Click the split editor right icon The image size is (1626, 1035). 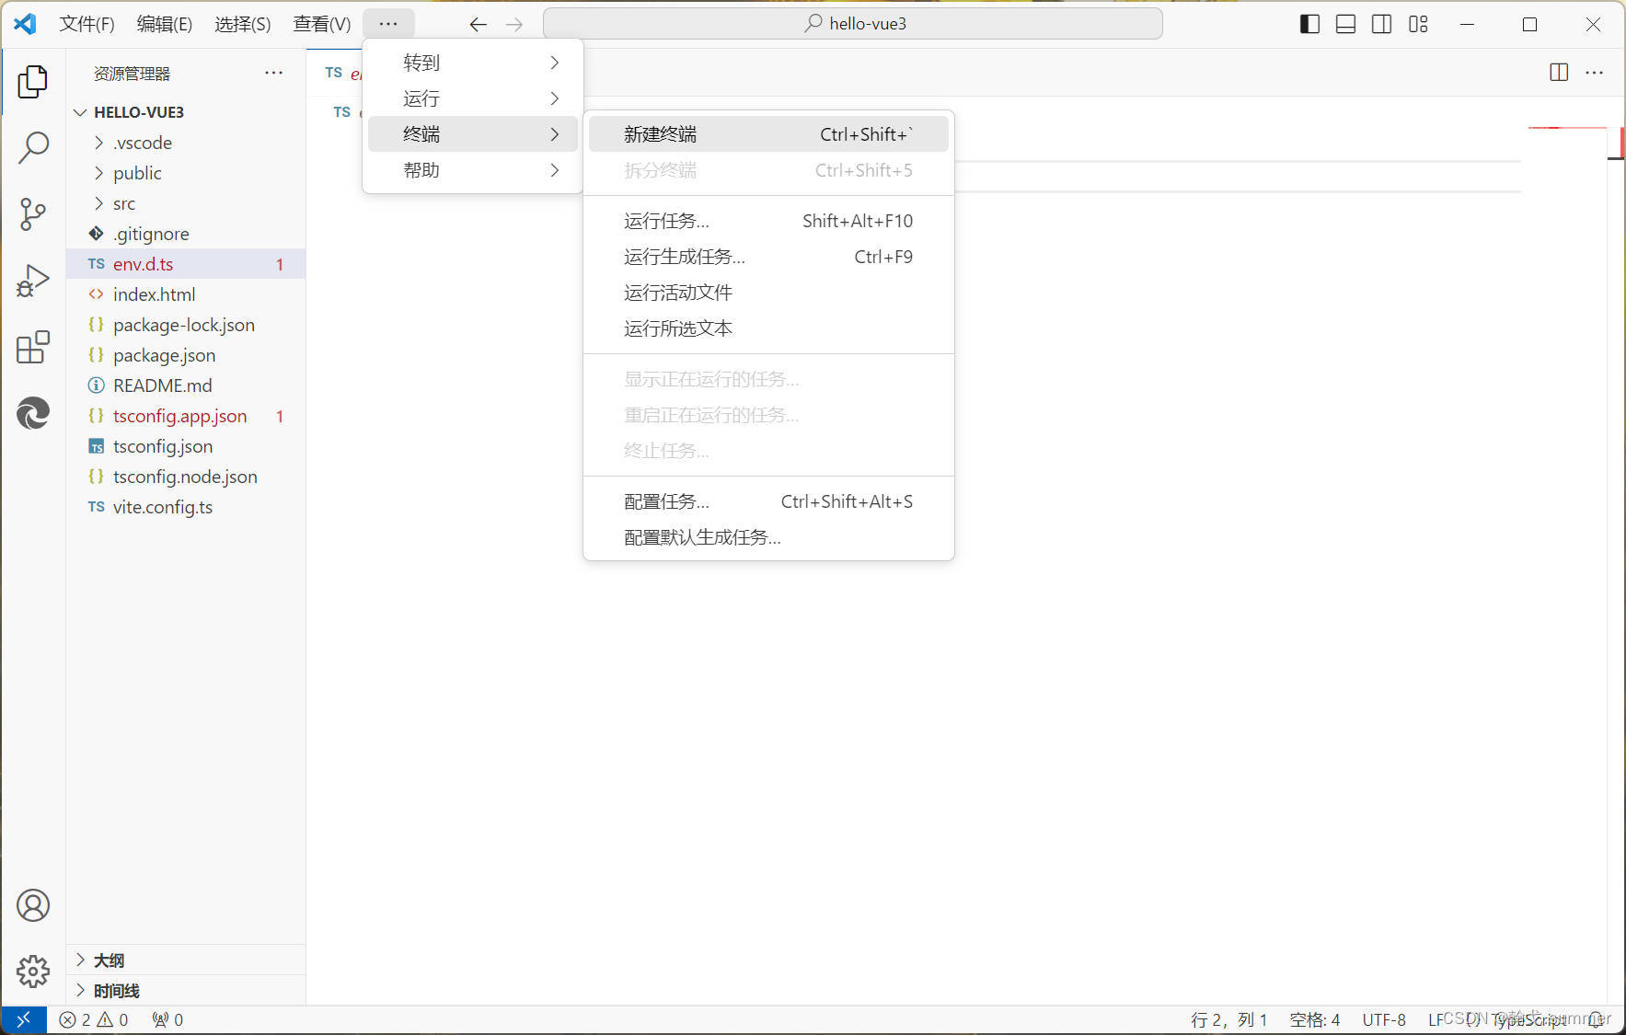coord(1558,73)
